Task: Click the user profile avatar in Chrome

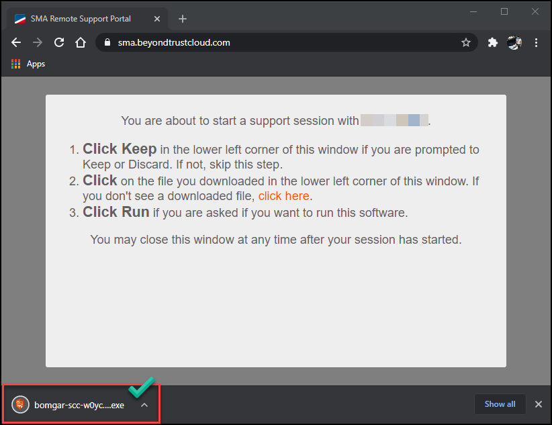Action: [x=514, y=42]
